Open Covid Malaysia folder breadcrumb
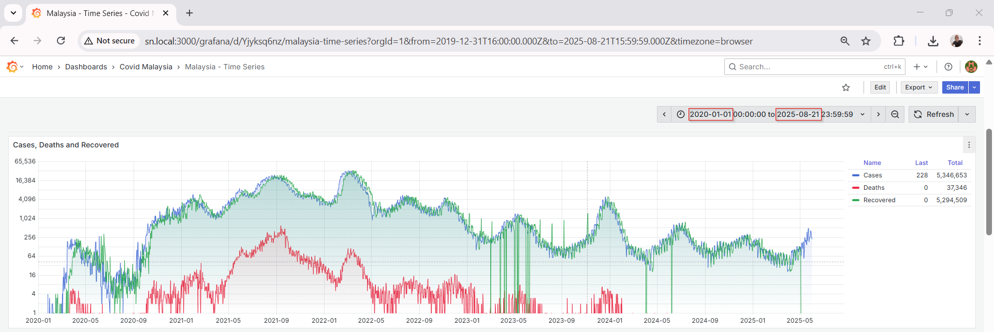This screenshot has width=994, height=332. point(145,67)
